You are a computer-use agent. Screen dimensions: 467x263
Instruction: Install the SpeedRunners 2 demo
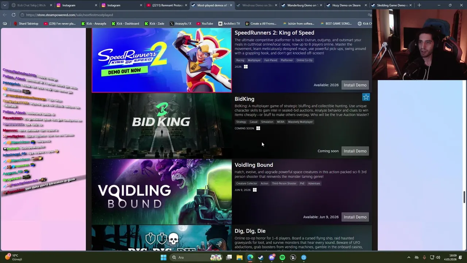point(355,85)
